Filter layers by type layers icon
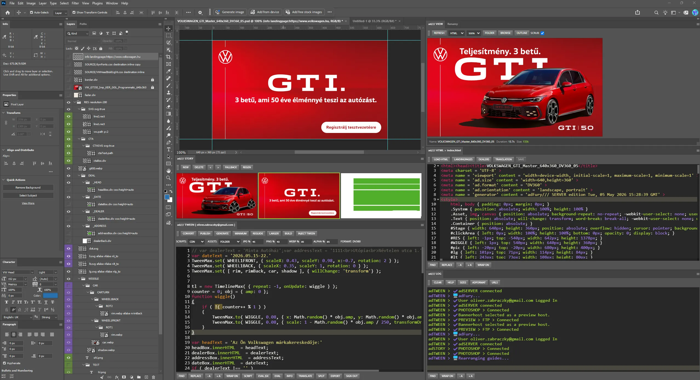The image size is (700, 380). (107, 33)
